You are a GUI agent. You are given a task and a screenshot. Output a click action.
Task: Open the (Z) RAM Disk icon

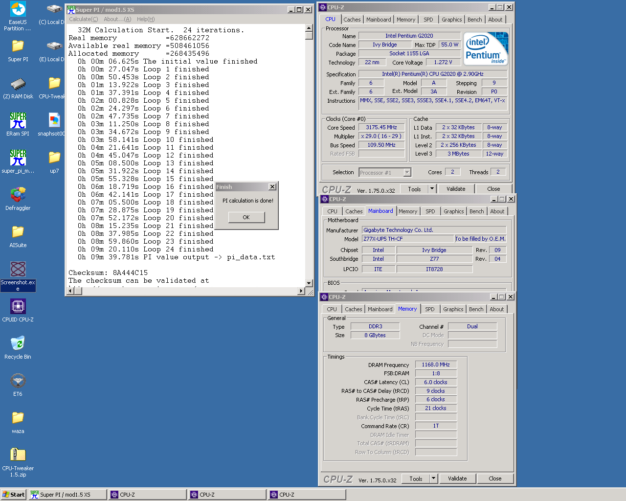pos(18,84)
